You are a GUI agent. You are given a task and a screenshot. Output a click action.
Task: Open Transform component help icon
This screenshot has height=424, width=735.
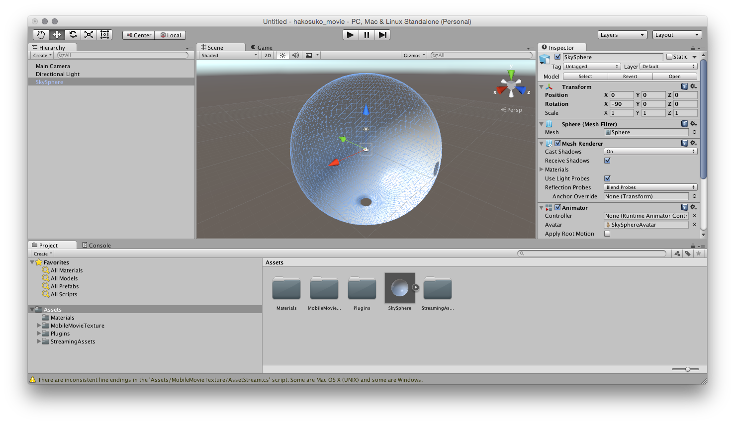(685, 86)
